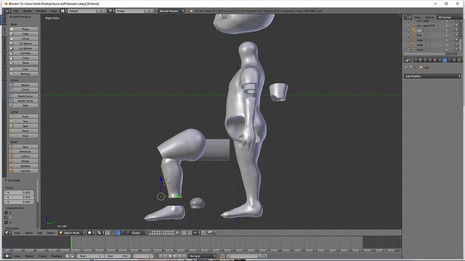Screen dimensions: 465x261
Task: Open the Texture properties tab icon
Action: [x=459, y=60]
